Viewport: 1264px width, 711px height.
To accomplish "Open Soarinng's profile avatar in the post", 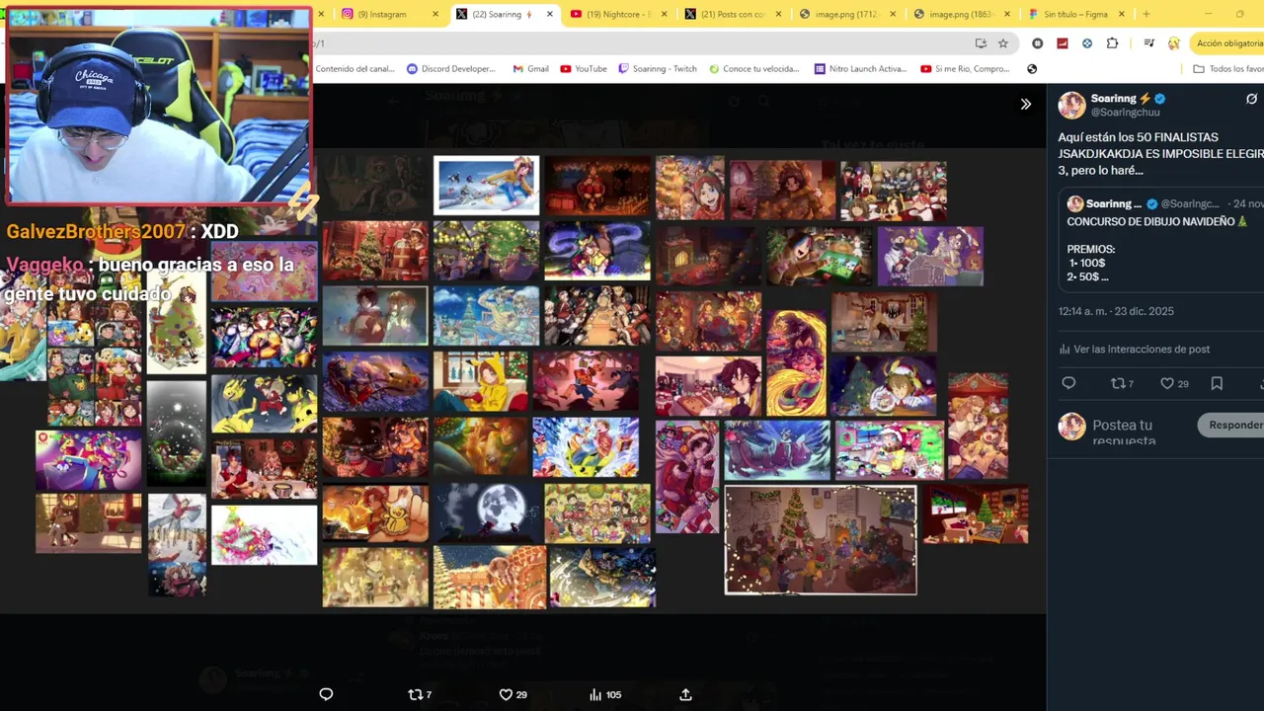I will [1071, 105].
